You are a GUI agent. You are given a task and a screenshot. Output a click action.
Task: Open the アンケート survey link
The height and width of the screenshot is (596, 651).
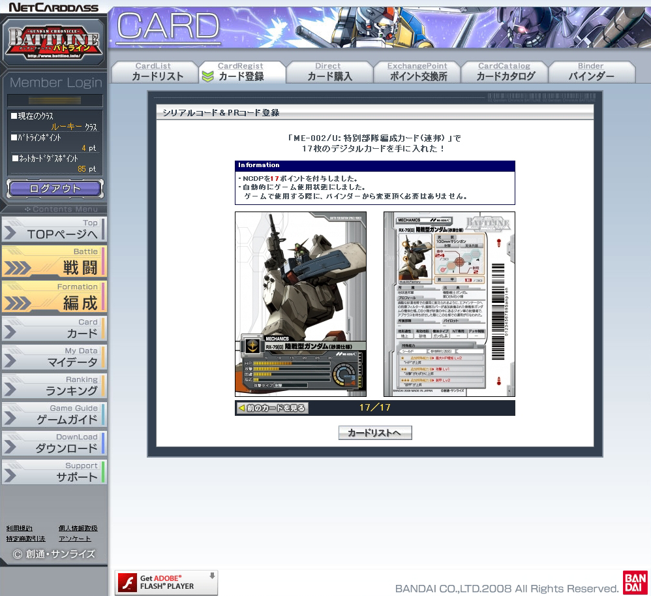(x=75, y=539)
